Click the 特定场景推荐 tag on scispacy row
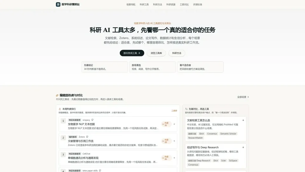Viewport: 305px width, 172px height. [74, 120]
